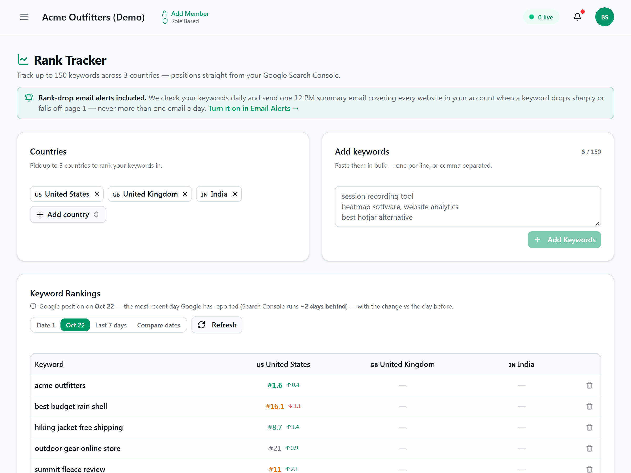This screenshot has height=473, width=631.
Task: Click the Acme Outfitters (Demo) site name
Action: pos(93,17)
